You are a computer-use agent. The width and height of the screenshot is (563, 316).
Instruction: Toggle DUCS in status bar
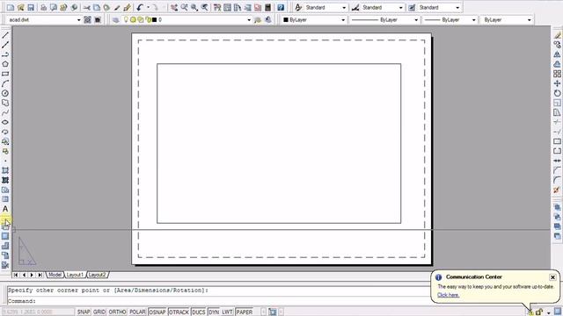[x=199, y=312]
